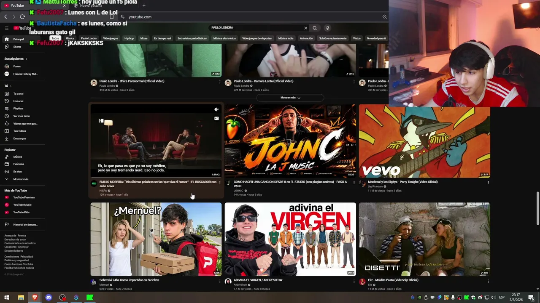This screenshot has height=303, width=540.
Task: Select the Hip hop filter chip
Action: (x=129, y=38)
